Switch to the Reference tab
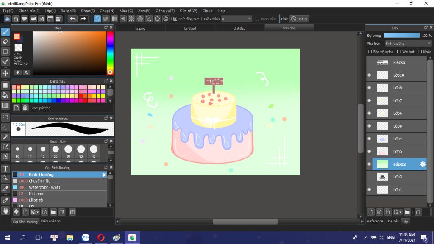Viewport: 434px width, 244px height. click(375, 221)
